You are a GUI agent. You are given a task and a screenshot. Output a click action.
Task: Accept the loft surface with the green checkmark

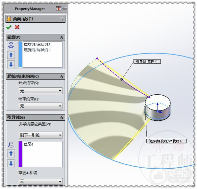pos(9,27)
